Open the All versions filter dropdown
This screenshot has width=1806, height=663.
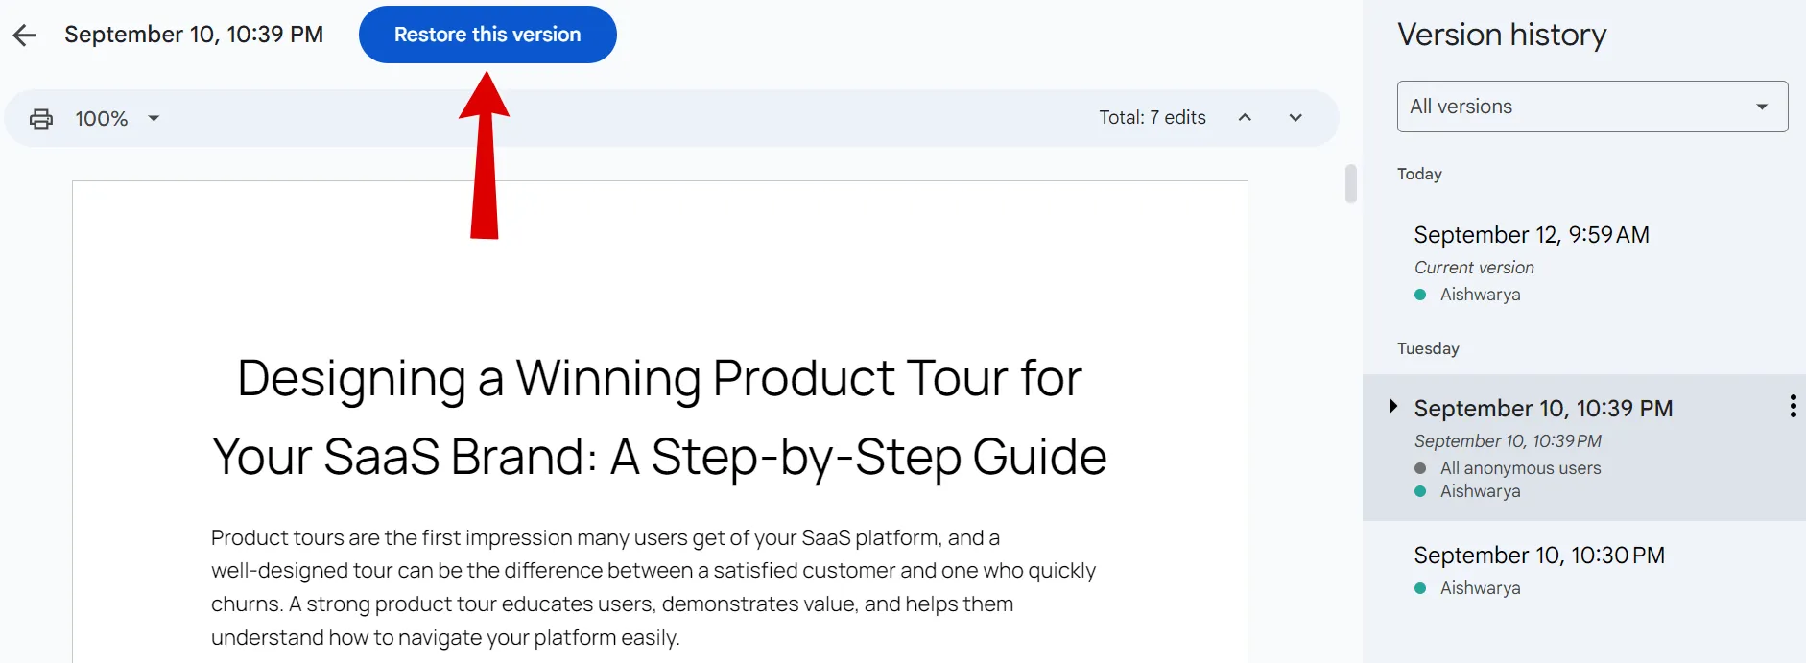pos(1592,107)
